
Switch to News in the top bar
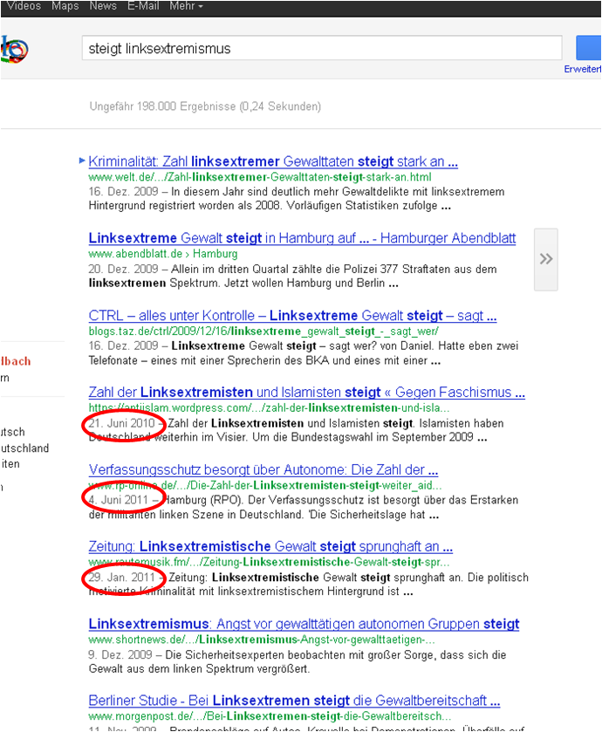click(x=103, y=6)
